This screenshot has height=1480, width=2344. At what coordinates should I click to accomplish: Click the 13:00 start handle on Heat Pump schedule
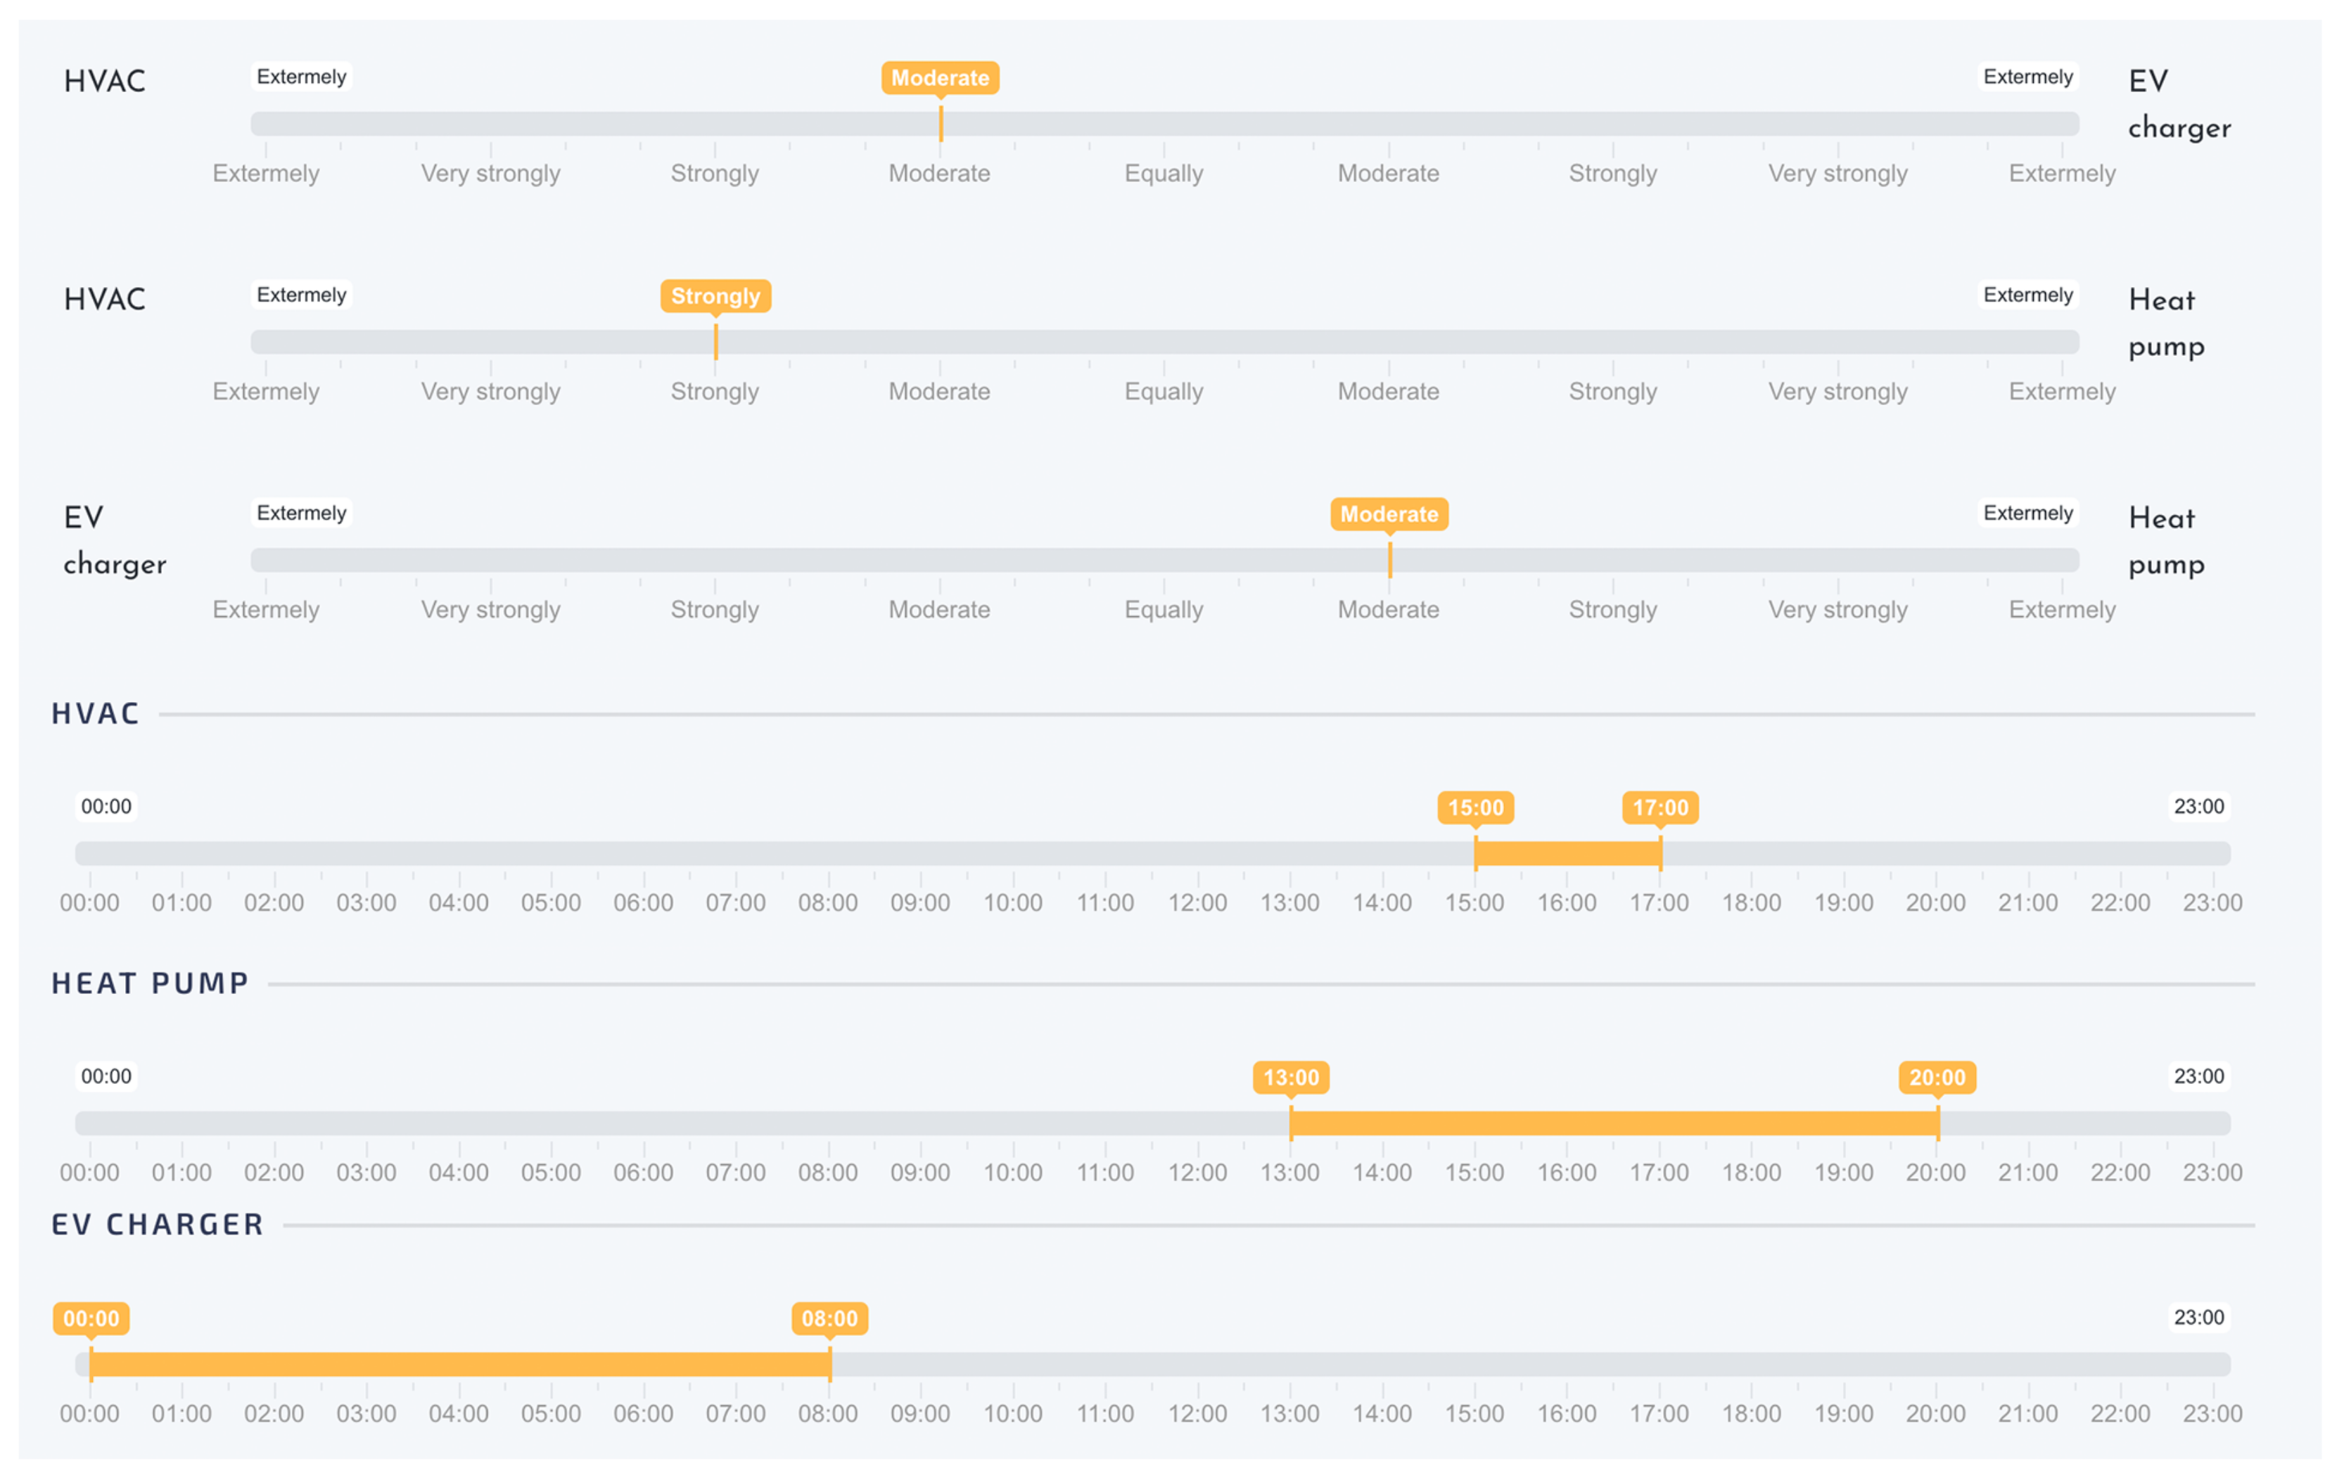pos(1291,1123)
